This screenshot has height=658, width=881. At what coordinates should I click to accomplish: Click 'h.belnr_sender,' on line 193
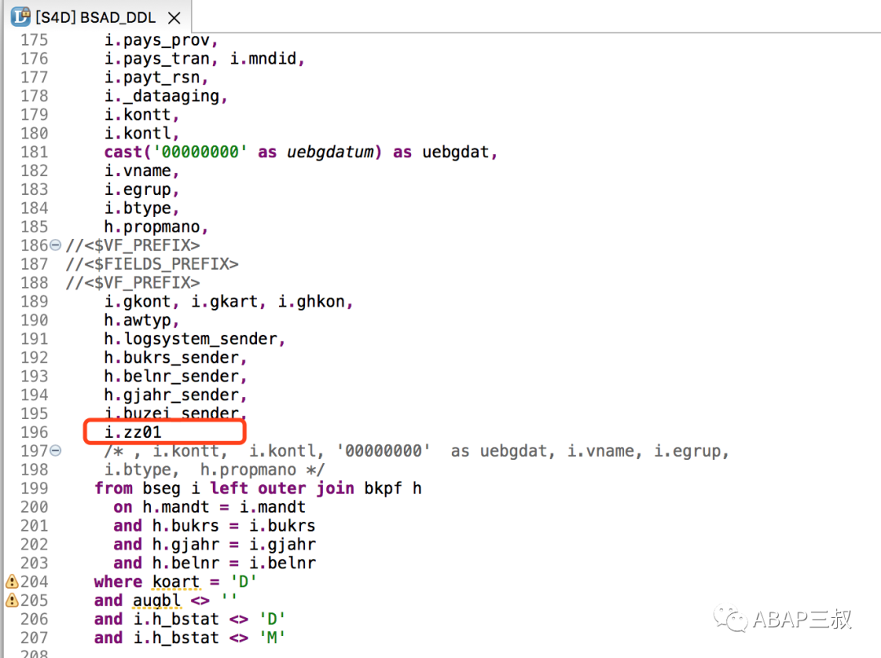(175, 376)
